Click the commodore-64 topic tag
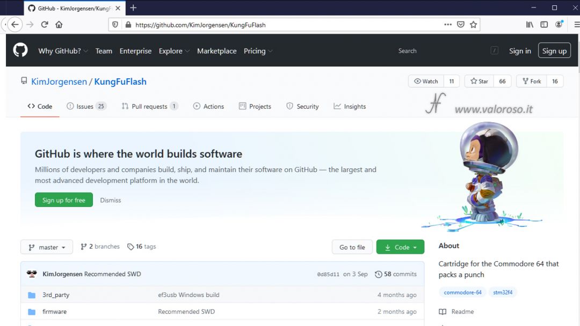 pyautogui.click(x=463, y=292)
